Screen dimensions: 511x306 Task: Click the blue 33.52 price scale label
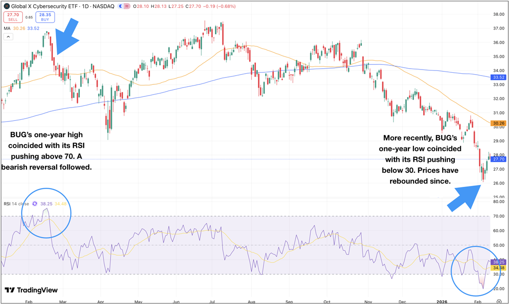point(498,77)
